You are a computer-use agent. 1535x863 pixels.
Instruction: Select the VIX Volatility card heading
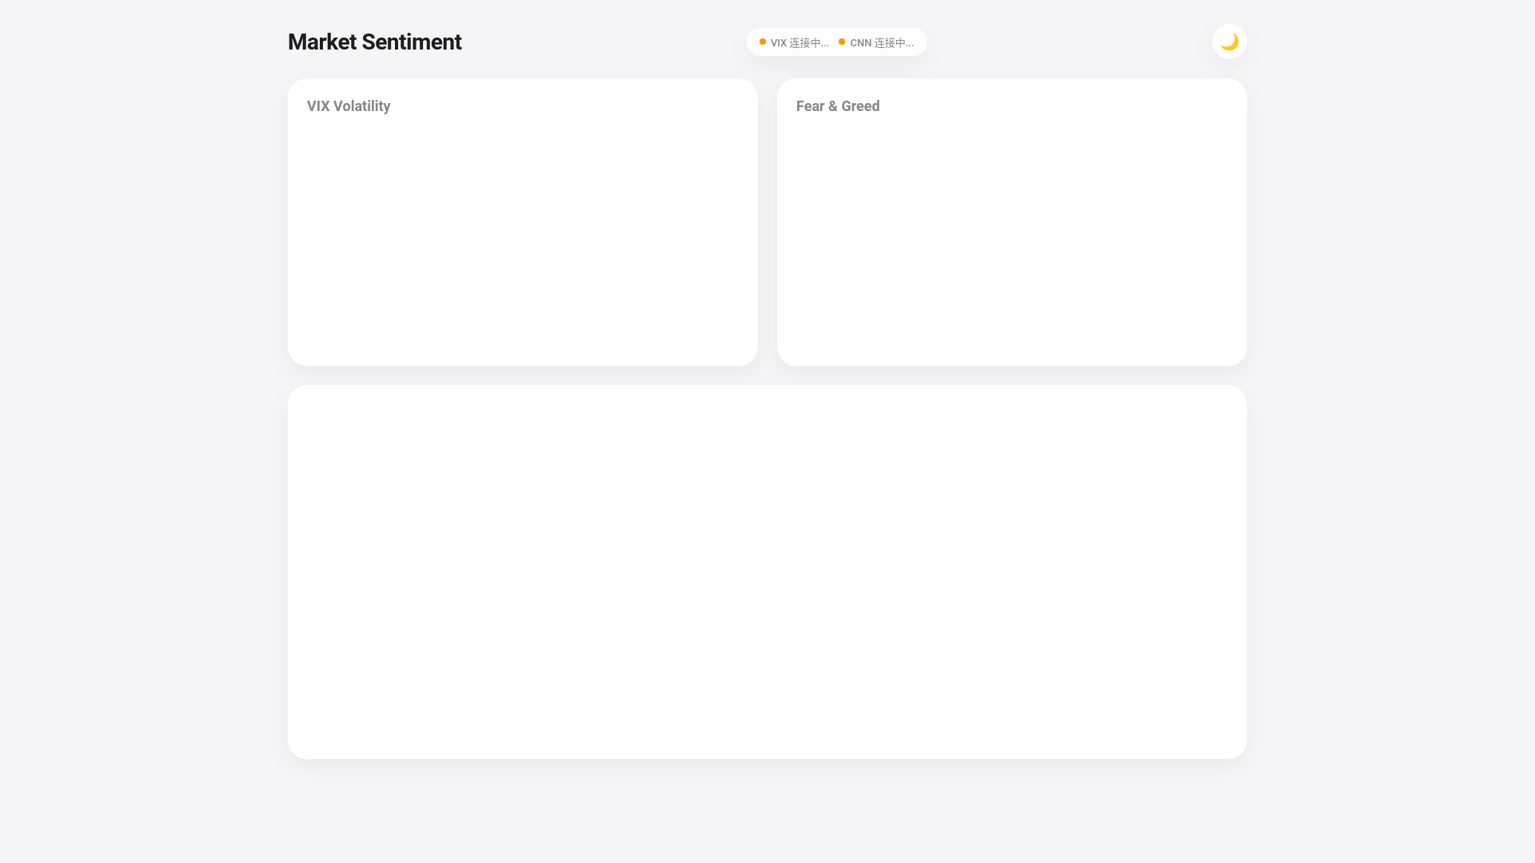(x=349, y=106)
